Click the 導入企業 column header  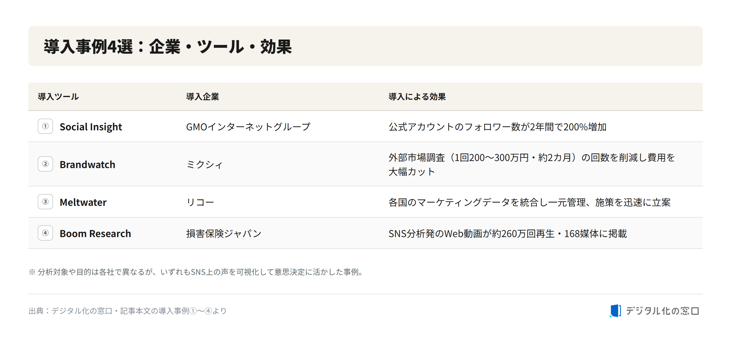pos(202,97)
